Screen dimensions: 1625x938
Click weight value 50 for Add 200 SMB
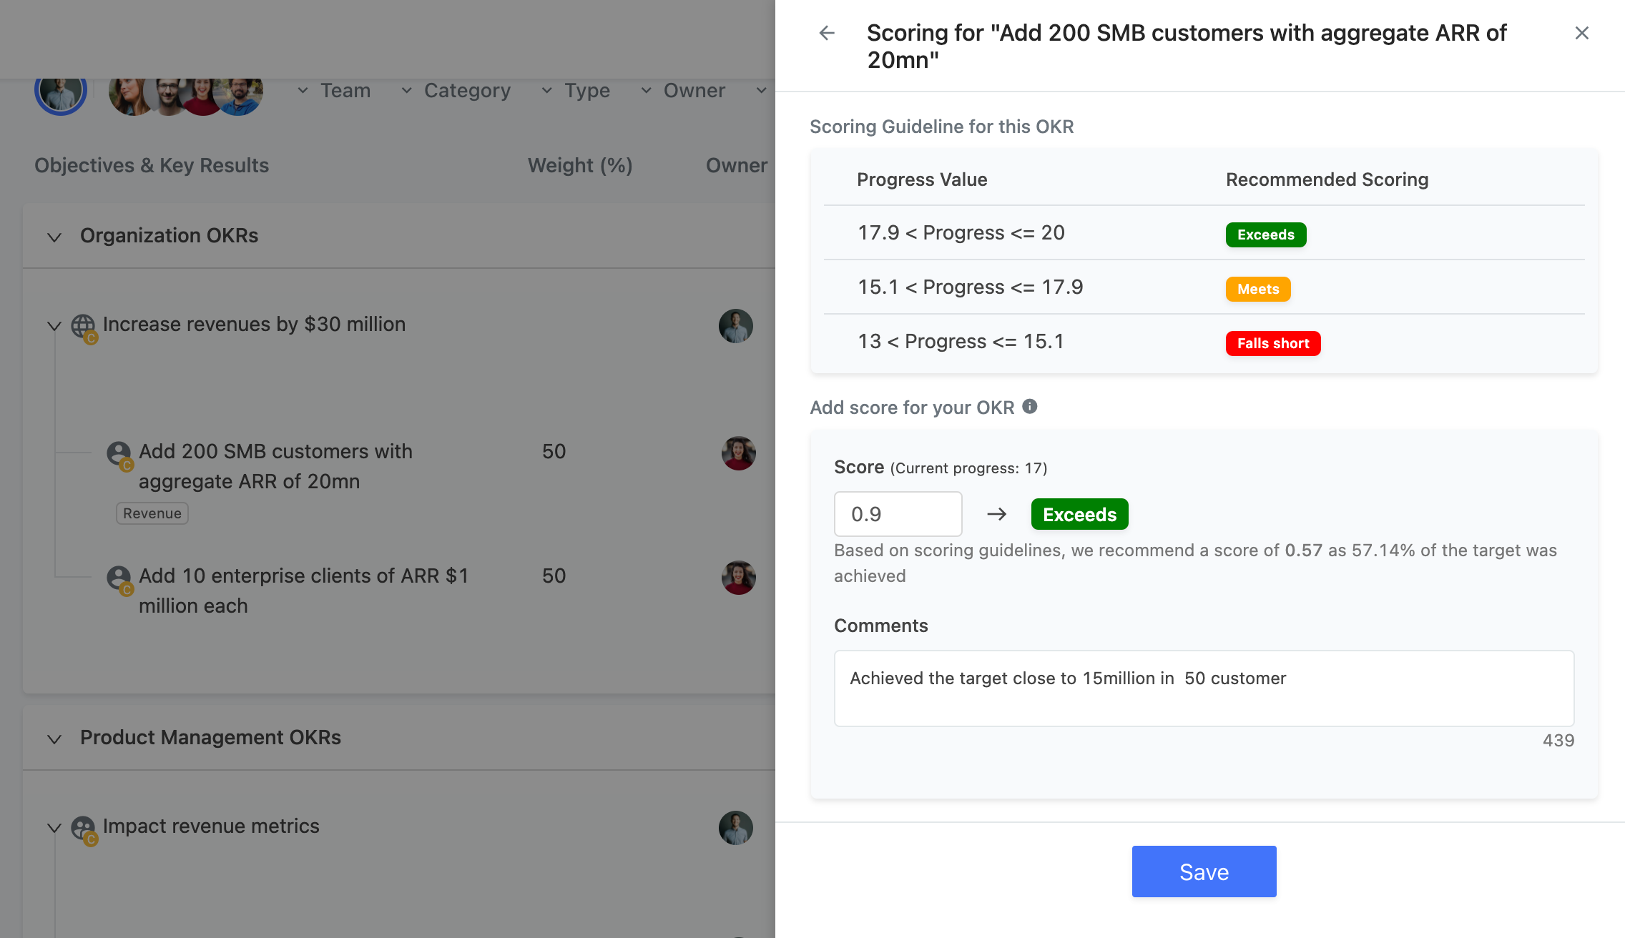click(554, 452)
